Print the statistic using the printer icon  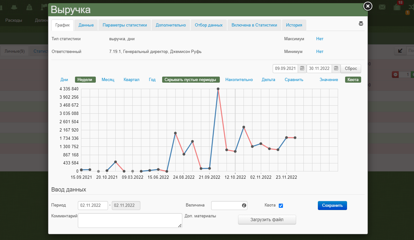click(361, 23)
